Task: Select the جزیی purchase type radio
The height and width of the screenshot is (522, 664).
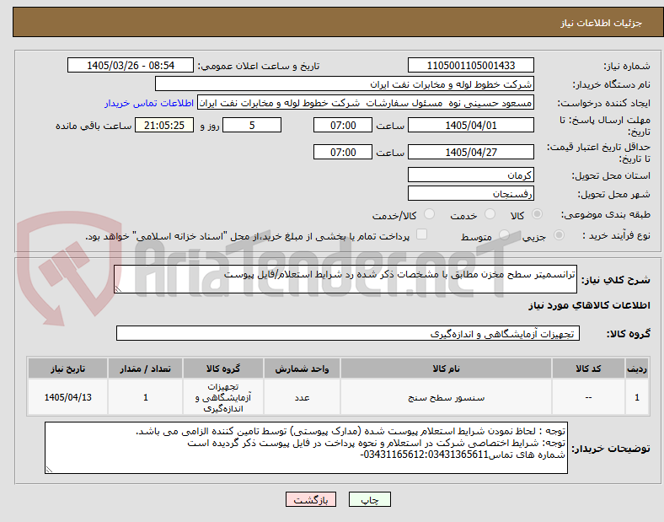Action: 559,234
